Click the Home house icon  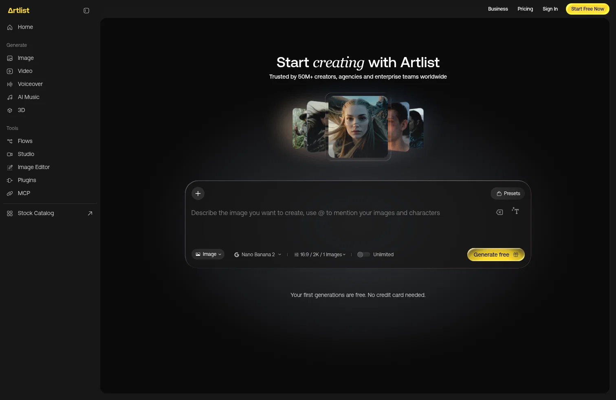point(10,27)
